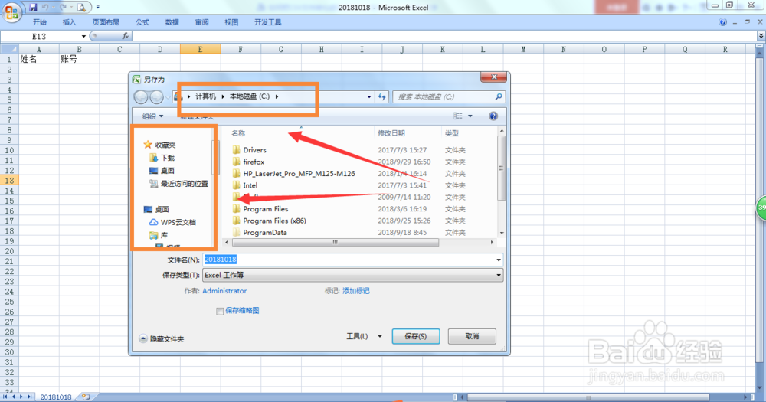The image size is (766, 402).
Task: Expand the formula bar with chevron
Action: (x=761, y=36)
